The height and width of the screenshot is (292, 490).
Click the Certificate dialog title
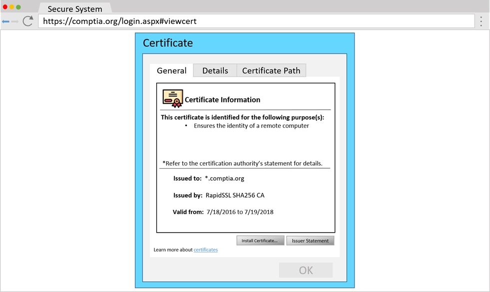(x=168, y=43)
